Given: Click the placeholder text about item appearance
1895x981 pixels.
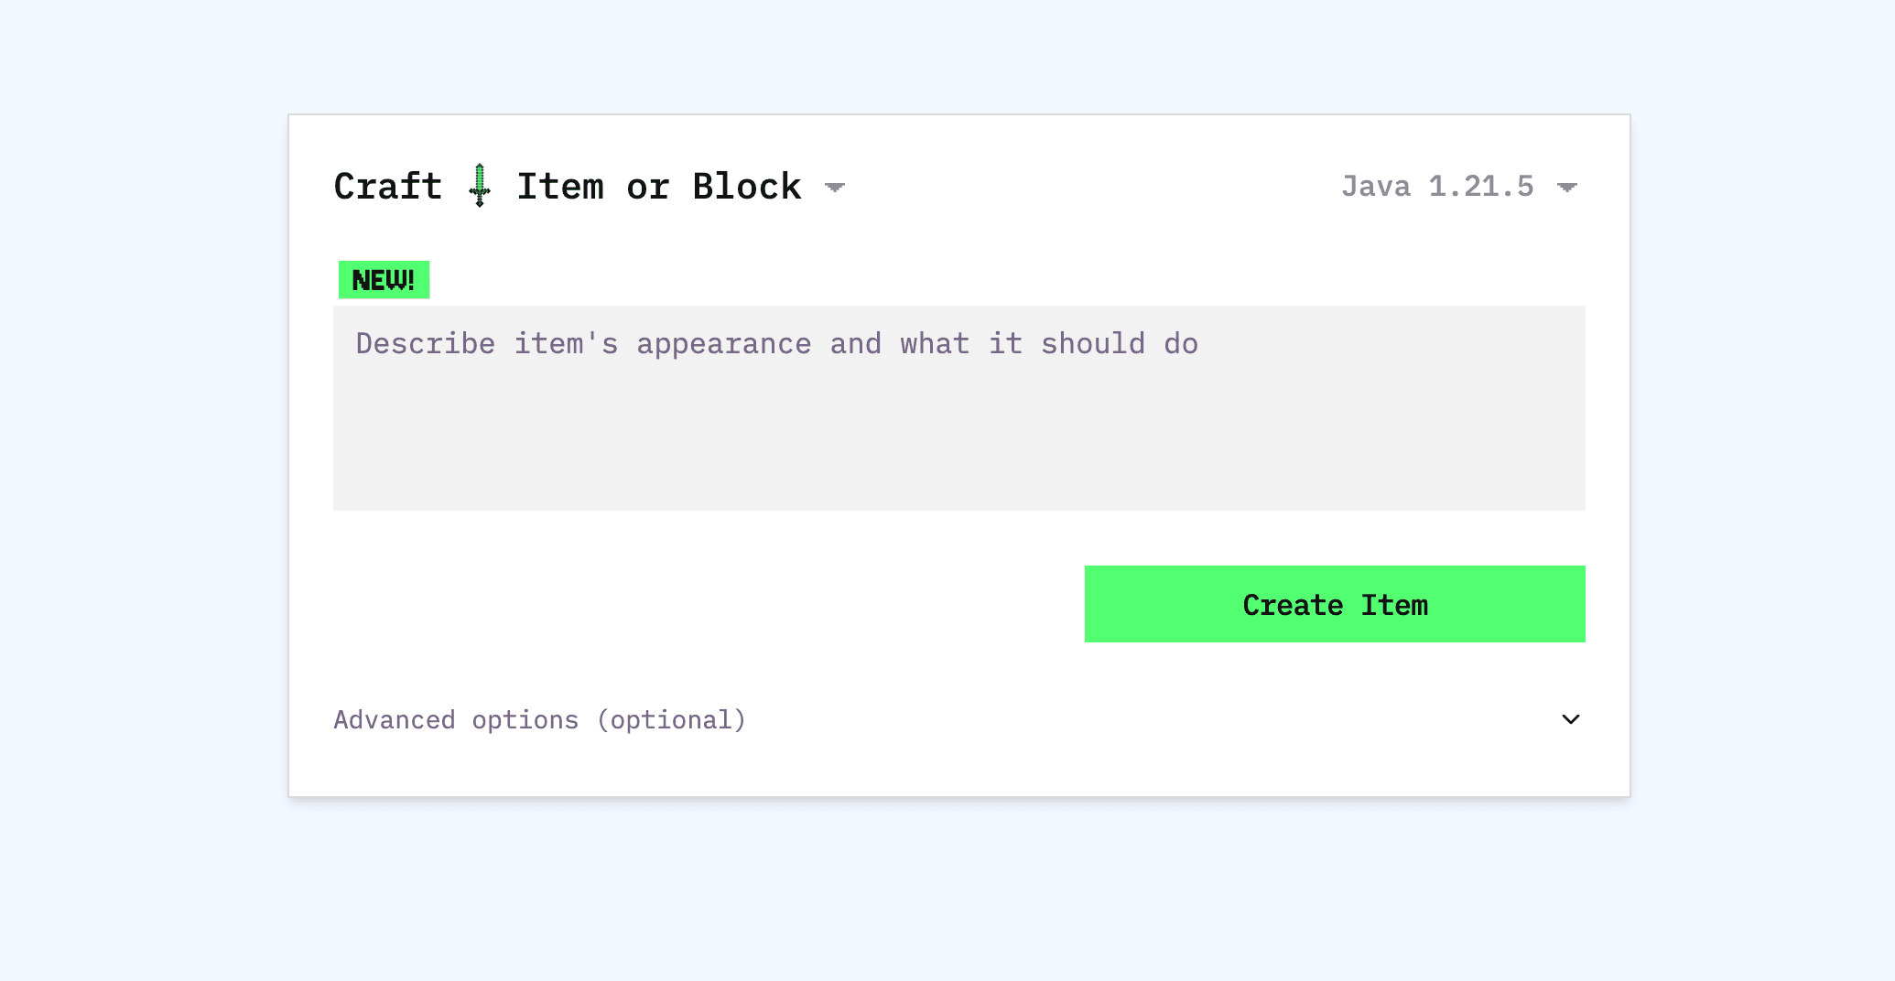Looking at the screenshot, I should coord(776,343).
